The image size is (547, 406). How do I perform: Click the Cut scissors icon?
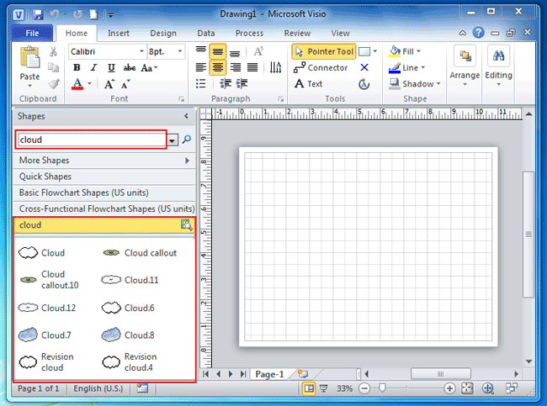53,51
